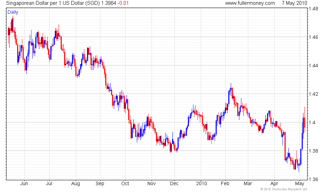Select the 'Sep' x-axis label
The width and height of the screenshot is (336, 192).
point(100,184)
